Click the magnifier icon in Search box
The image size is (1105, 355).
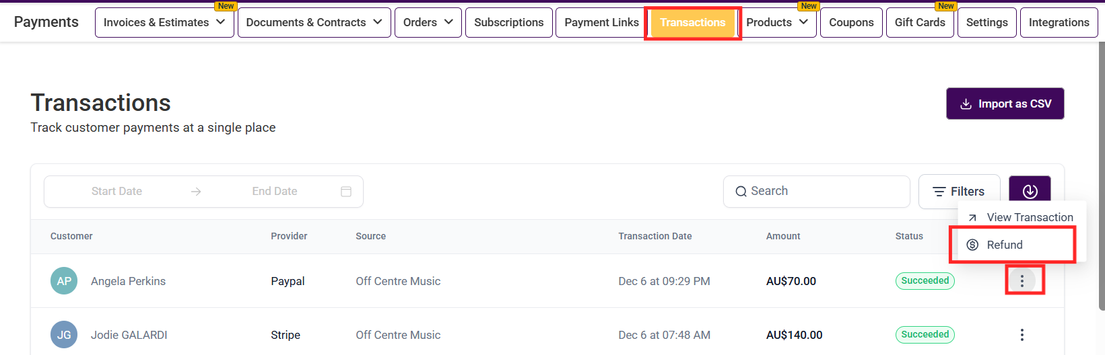point(741,192)
